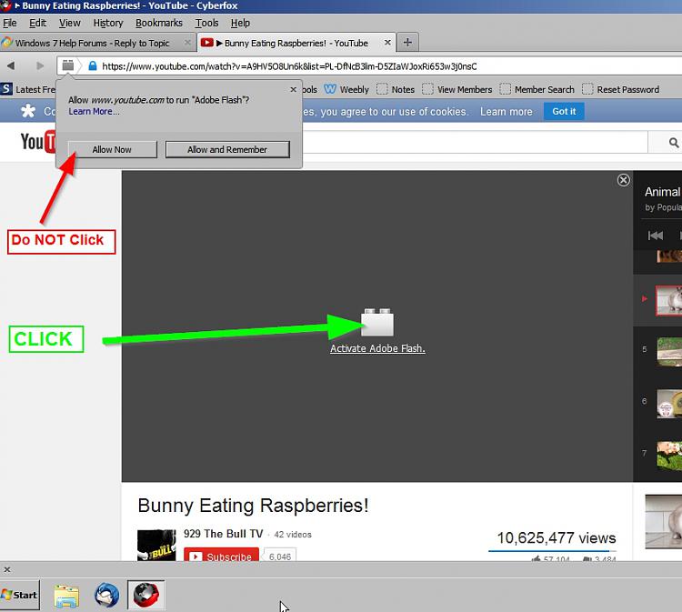682x612 pixels.
Task: Open Windows Explorer from taskbar
Action: point(66,596)
